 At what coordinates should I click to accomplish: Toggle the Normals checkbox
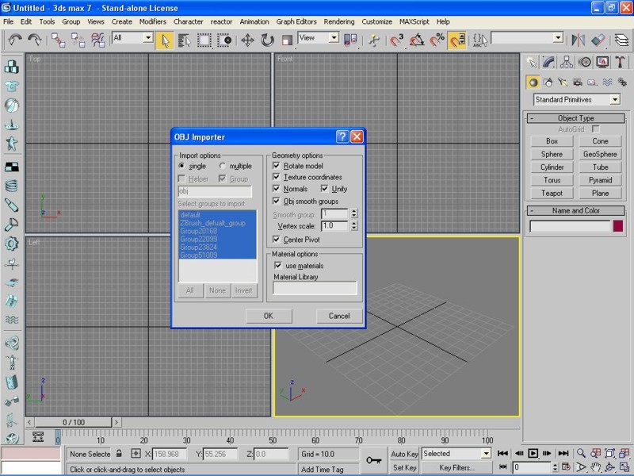(x=276, y=189)
